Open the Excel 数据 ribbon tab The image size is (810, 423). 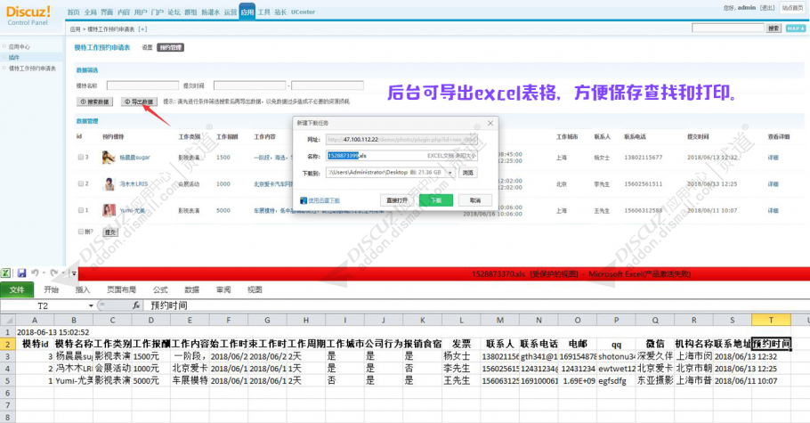191,289
